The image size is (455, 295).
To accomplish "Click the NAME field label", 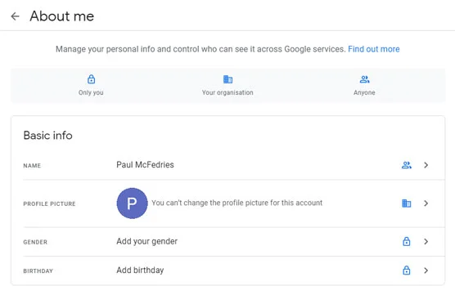I will pyautogui.click(x=32, y=166).
